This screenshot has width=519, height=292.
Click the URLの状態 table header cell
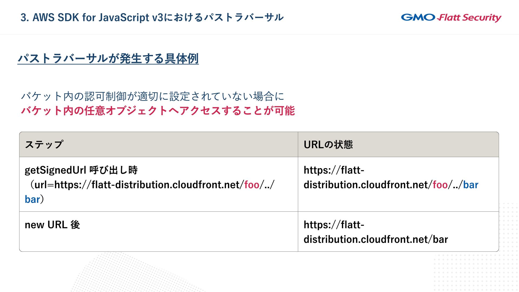tap(328, 145)
